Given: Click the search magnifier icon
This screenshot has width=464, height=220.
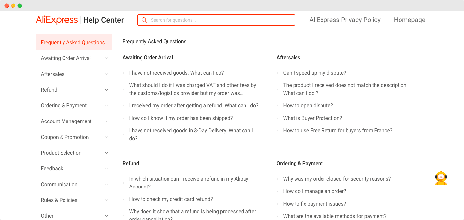Looking at the screenshot, I should 144,20.
